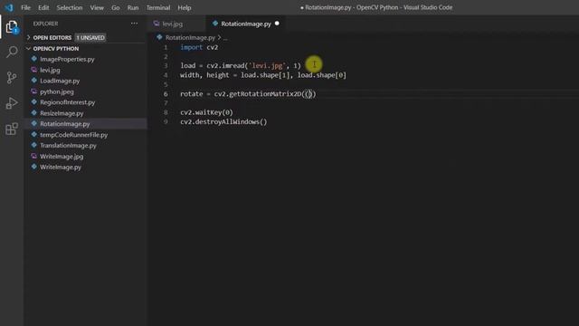Select RotationImage.py in the file tree
579x326 pixels.
(x=65, y=124)
